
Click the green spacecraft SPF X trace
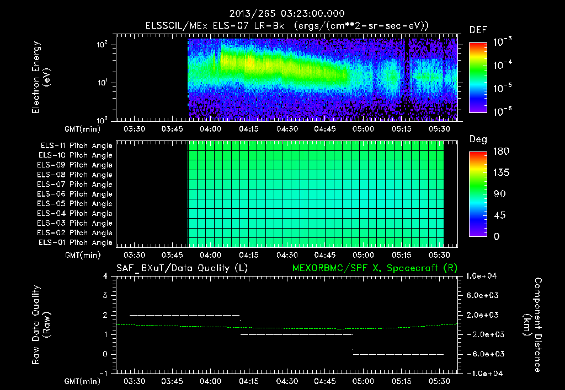pyautogui.click(x=287, y=327)
